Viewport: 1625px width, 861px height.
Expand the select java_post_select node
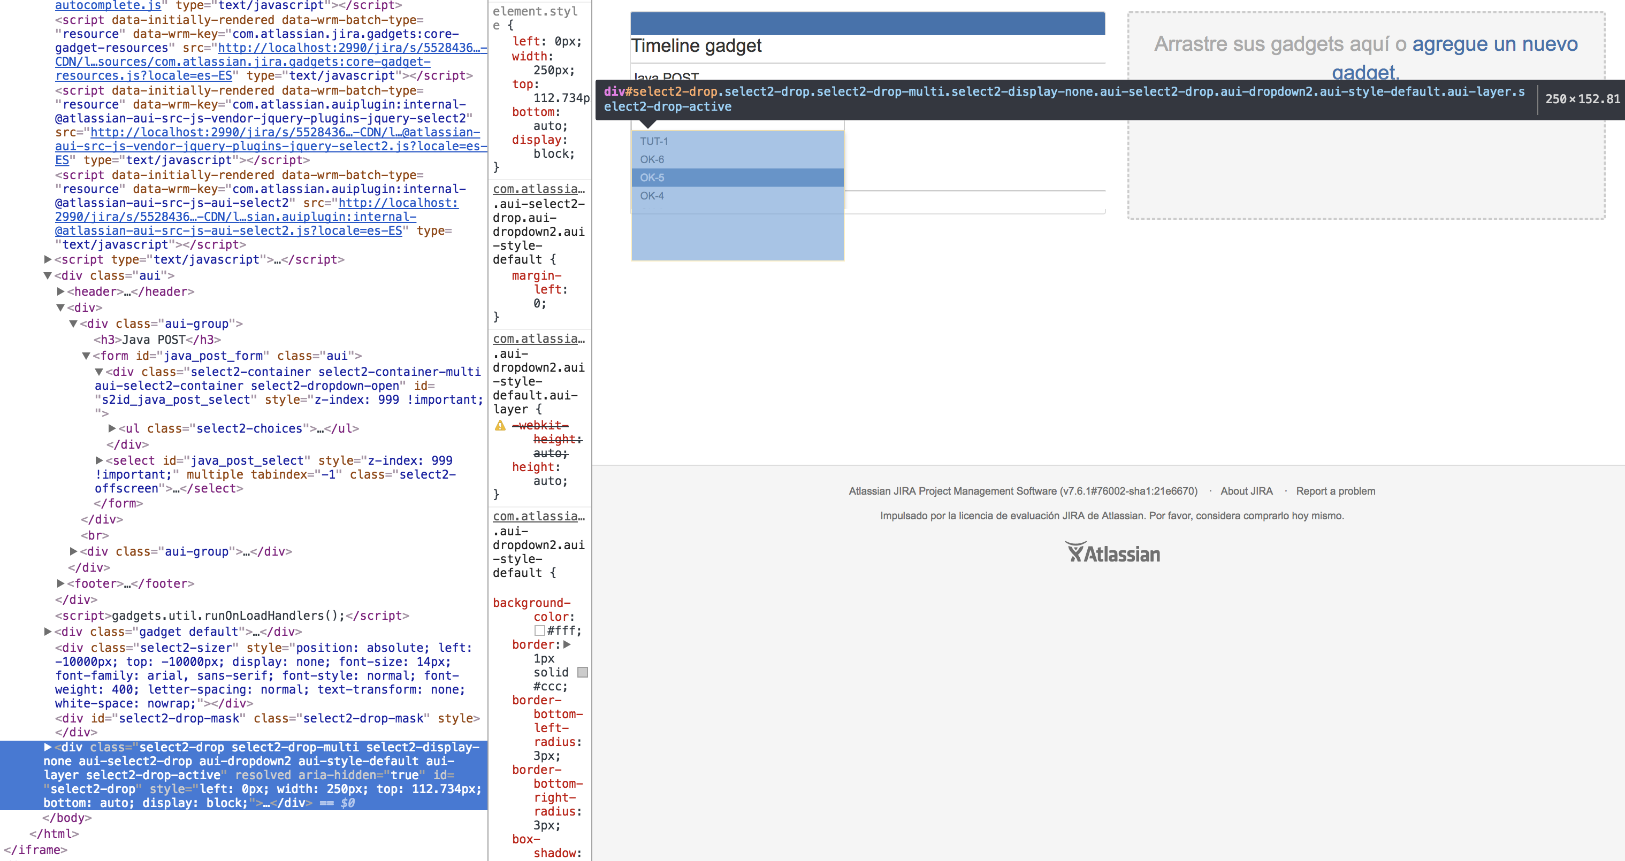99,460
